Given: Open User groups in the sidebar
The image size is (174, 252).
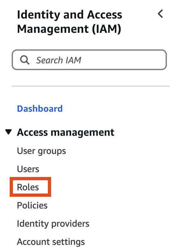Looking at the screenshot, I should tap(41, 151).
